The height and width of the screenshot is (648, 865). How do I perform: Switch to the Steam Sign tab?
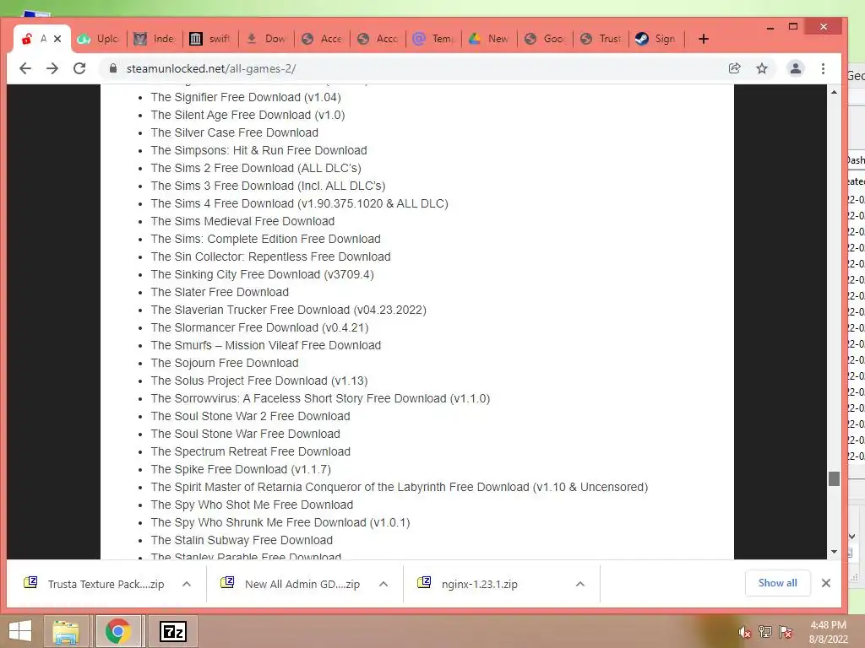pyautogui.click(x=656, y=39)
